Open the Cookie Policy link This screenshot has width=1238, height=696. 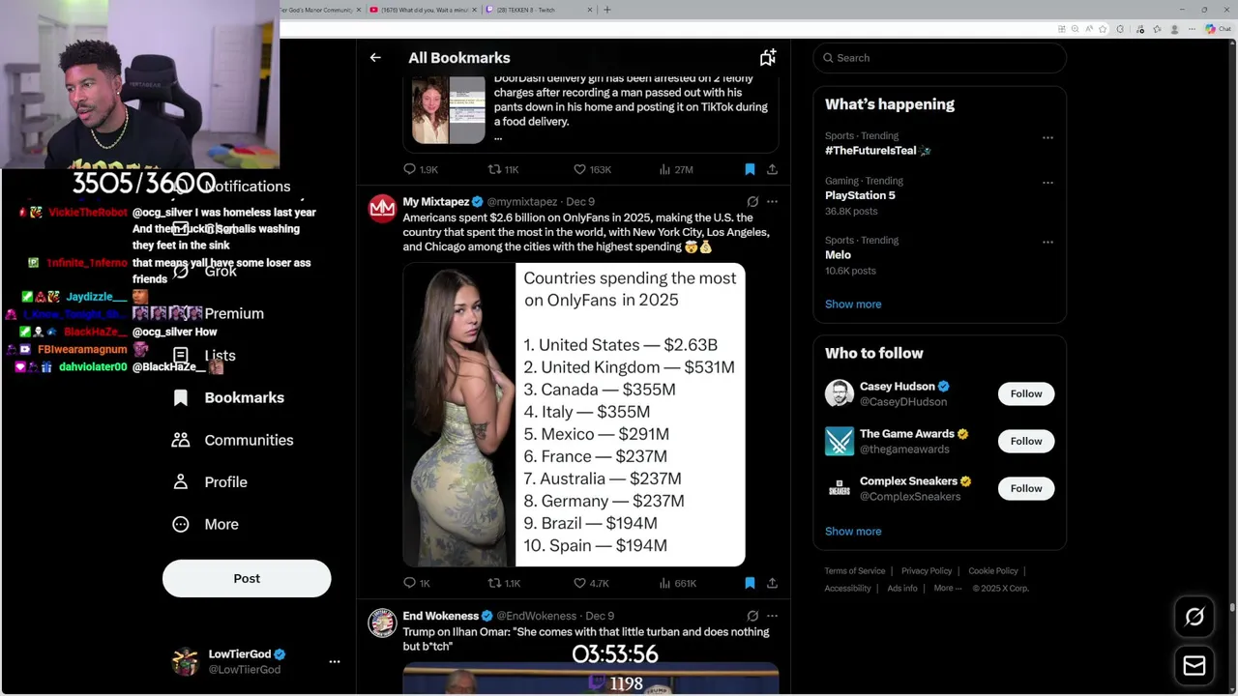coord(993,571)
